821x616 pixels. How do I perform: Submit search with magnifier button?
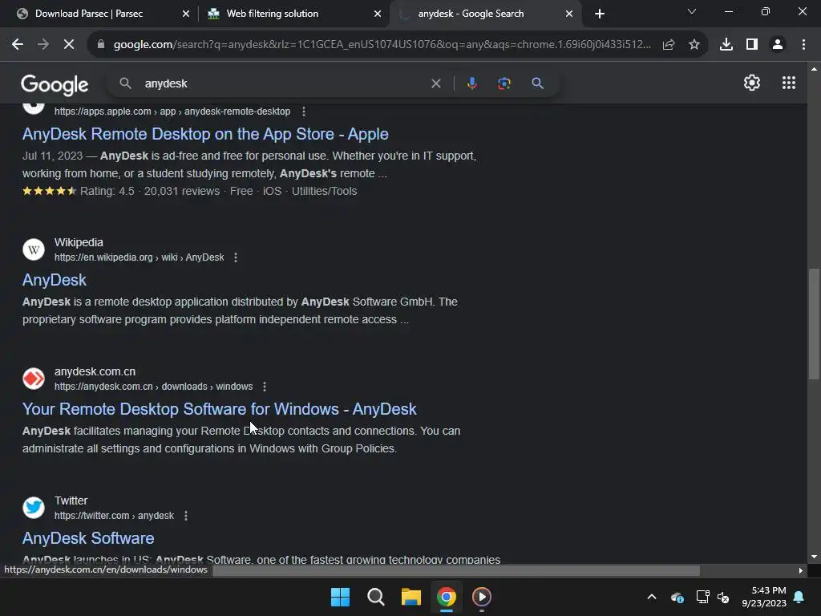click(x=537, y=83)
